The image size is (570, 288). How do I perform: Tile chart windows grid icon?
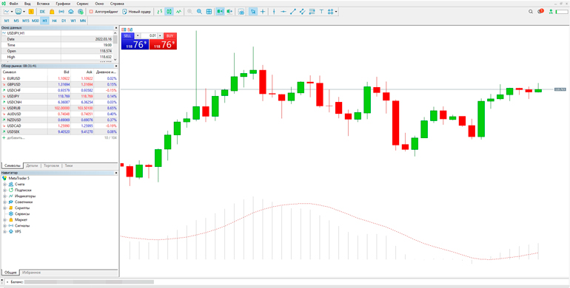209,12
